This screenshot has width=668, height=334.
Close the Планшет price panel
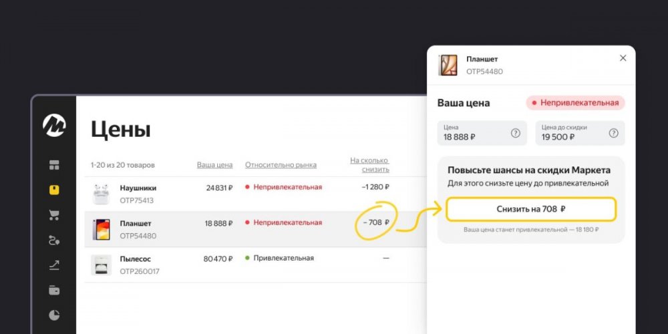(x=623, y=58)
